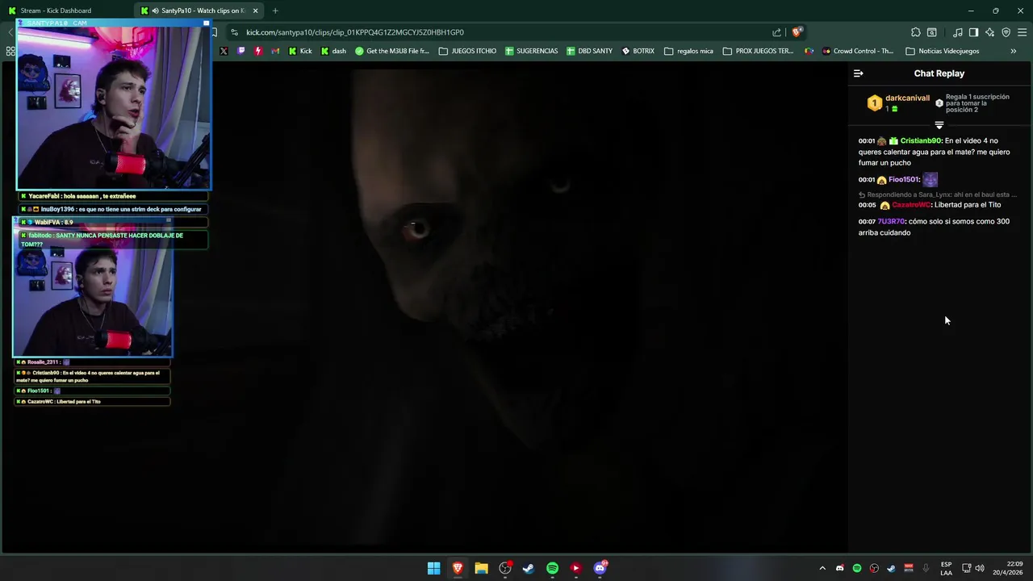The image size is (1033, 581).
Task: Open the Crowd Control bookmark
Action: click(x=857, y=51)
